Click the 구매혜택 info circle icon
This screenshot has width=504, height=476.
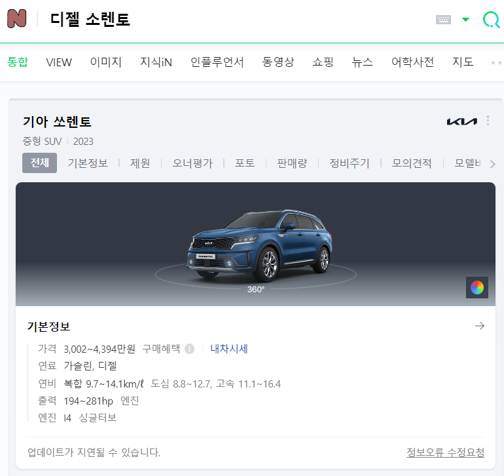pos(190,349)
